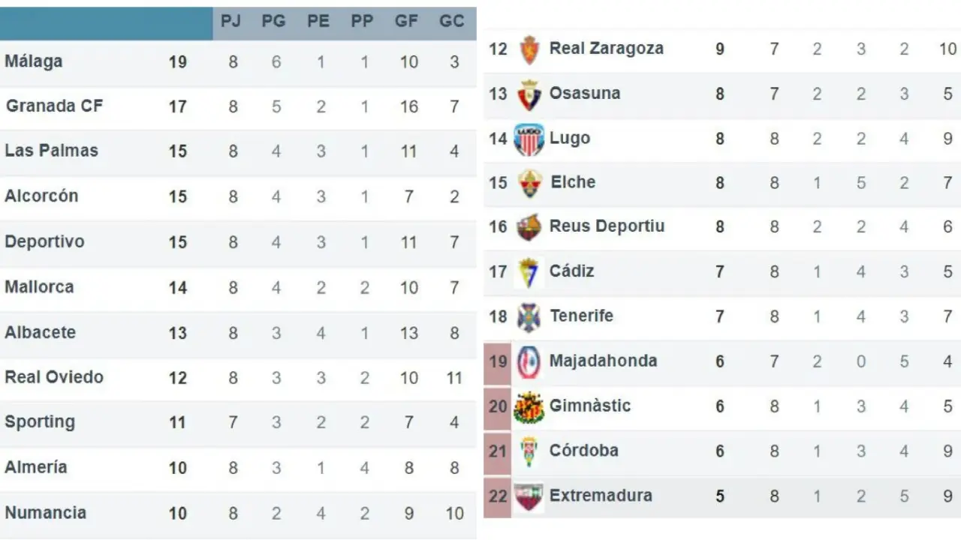Select the Elche club crest
The height and width of the screenshot is (540, 961).
point(529,184)
